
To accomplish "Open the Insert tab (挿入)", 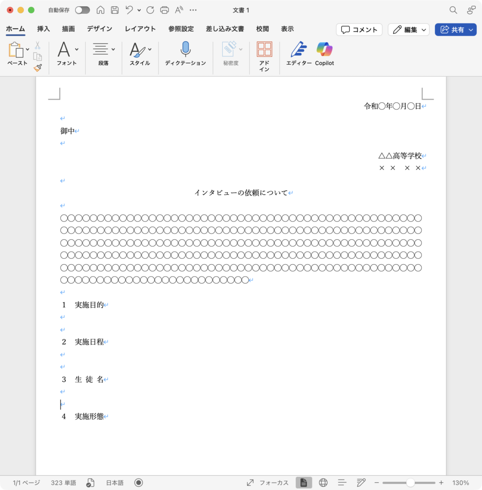I will click(x=44, y=29).
